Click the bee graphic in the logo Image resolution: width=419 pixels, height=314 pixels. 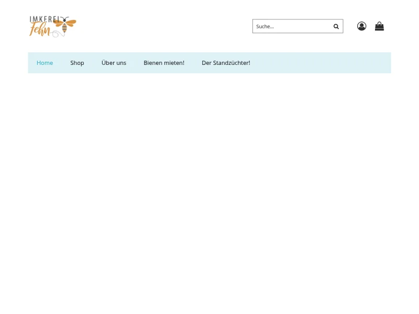66,24
